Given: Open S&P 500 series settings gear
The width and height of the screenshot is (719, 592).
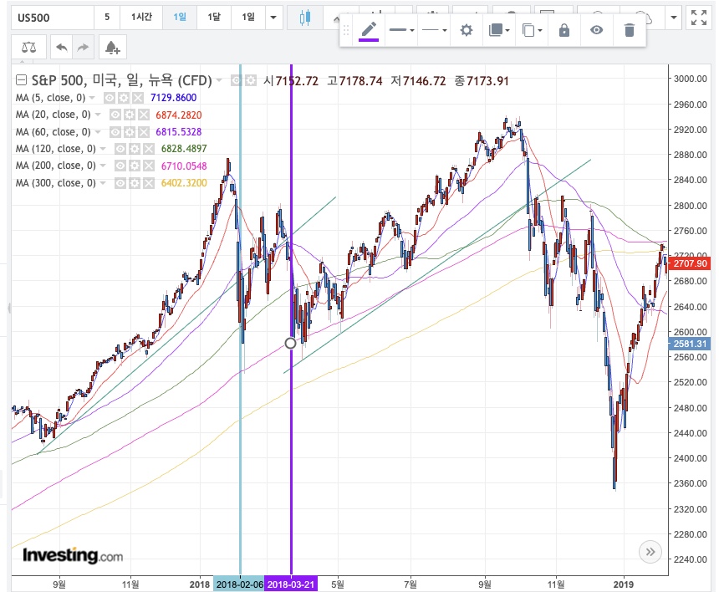Looking at the screenshot, I should point(250,81).
